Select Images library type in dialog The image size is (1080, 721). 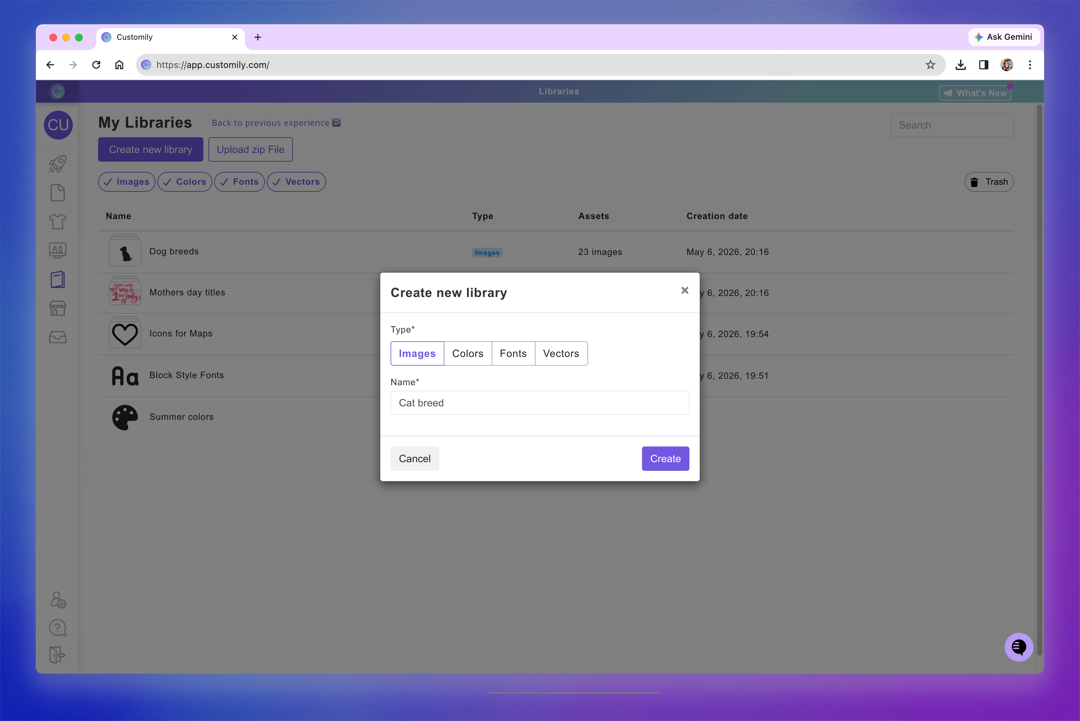point(417,353)
